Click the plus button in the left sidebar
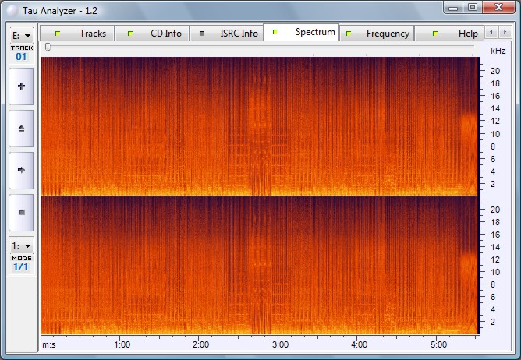 [x=21, y=86]
